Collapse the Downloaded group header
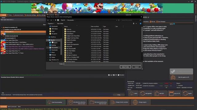Screen dimensions: 197x110 click(x=2, y=32)
